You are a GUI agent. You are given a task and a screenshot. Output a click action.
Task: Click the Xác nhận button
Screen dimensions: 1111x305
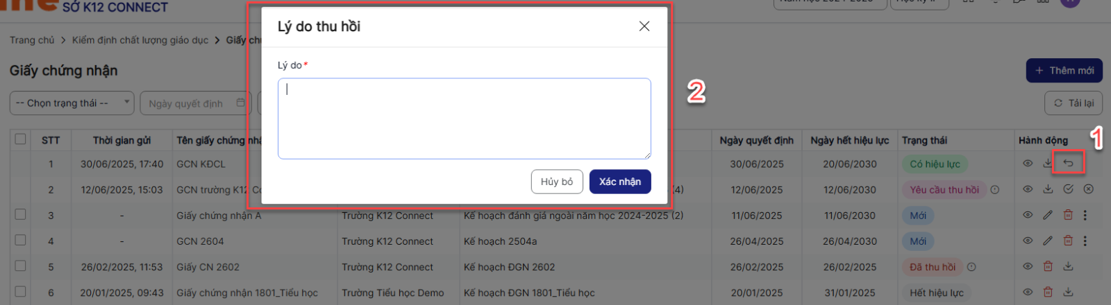click(619, 182)
